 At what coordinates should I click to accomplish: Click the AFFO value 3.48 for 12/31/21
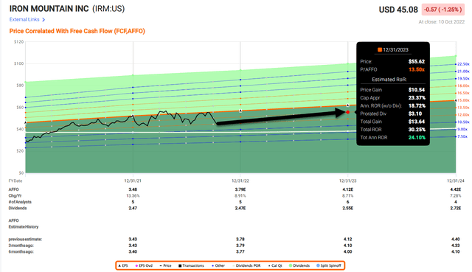point(133,189)
